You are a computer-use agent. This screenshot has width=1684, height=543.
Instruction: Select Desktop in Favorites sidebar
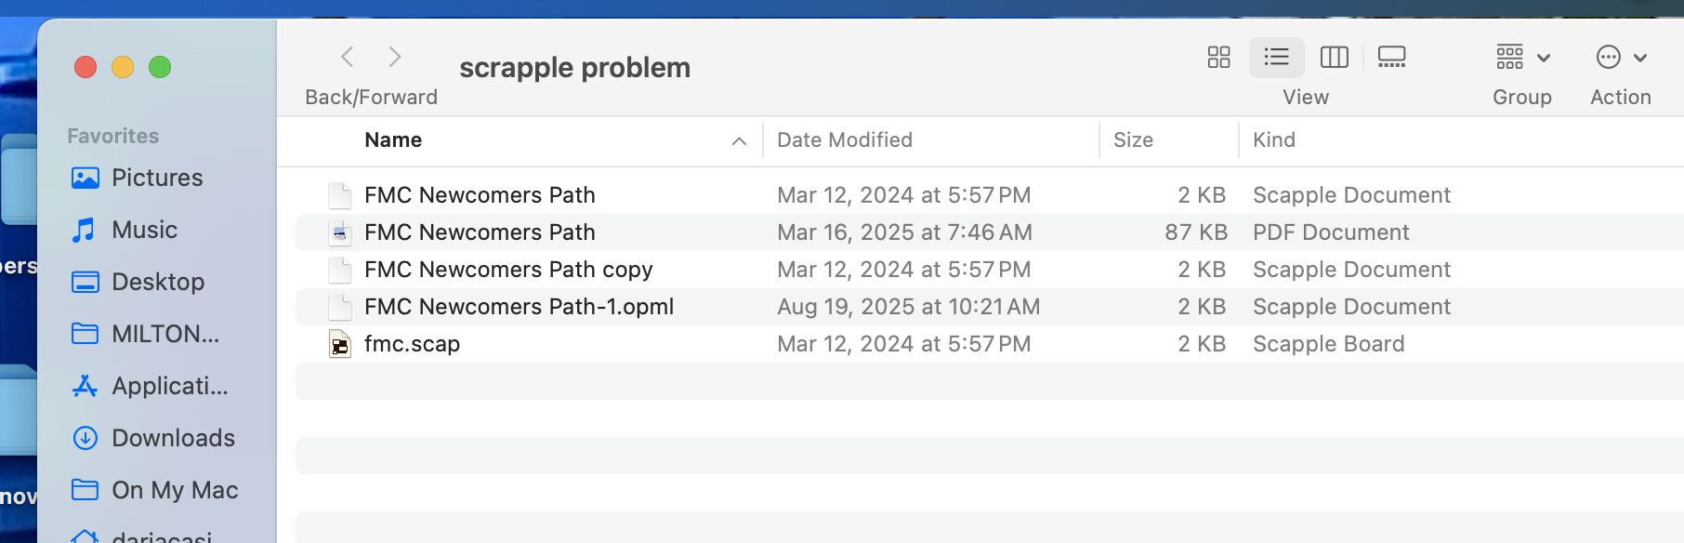(157, 282)
